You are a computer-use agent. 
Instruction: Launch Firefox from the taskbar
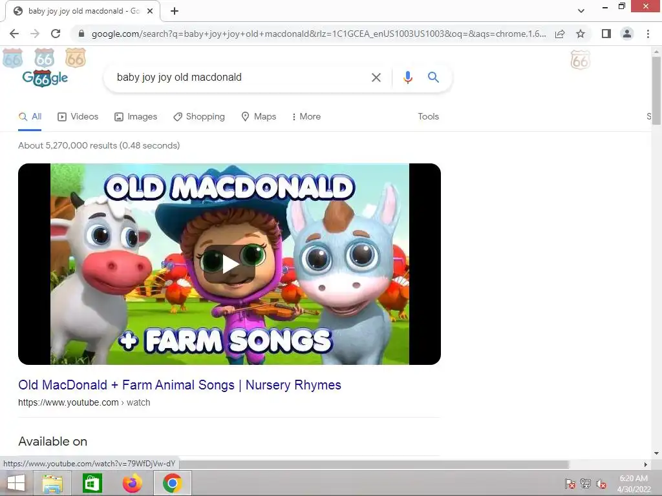click(133, 483)
